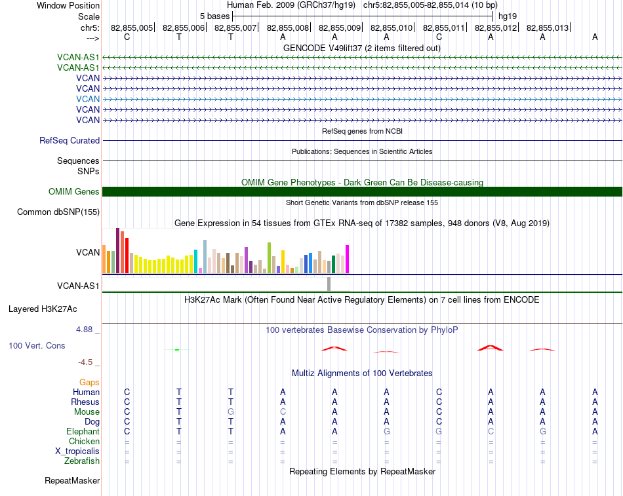Click the ---> sequence direction arrow label
The height and width of the screenshot is (496, 623).
pos(92,38)
